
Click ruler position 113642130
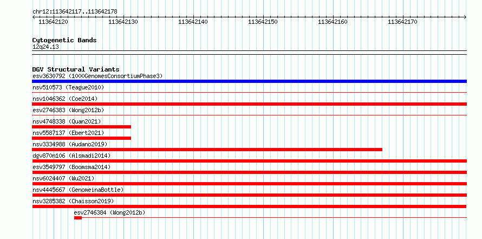[123, 22]
